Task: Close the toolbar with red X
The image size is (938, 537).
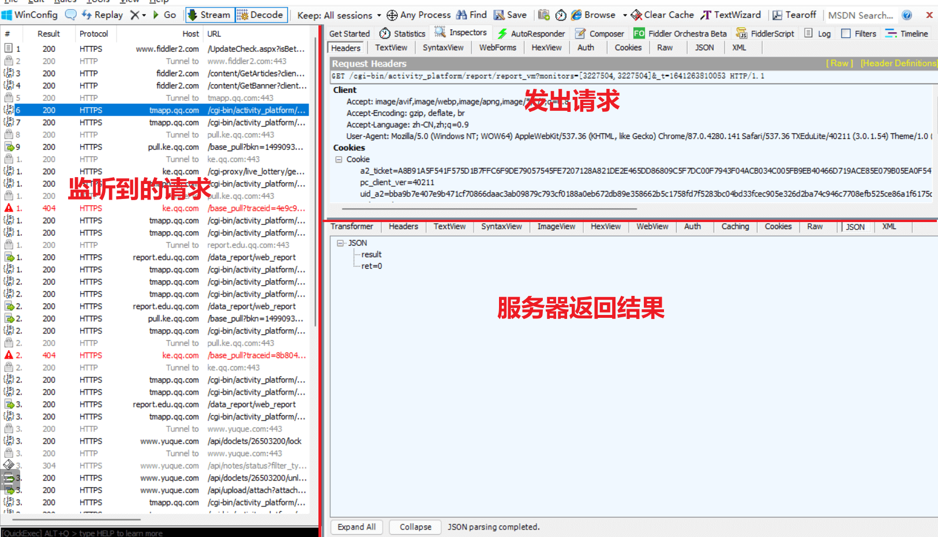Action: 929,15
